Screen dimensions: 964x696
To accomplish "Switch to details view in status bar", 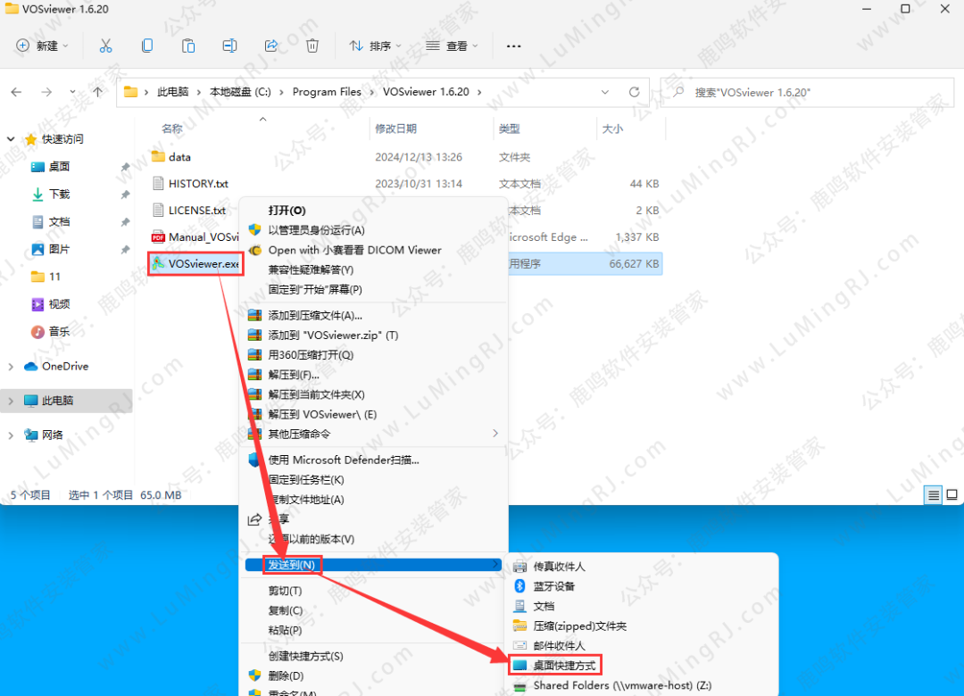I will coord(934,494).
